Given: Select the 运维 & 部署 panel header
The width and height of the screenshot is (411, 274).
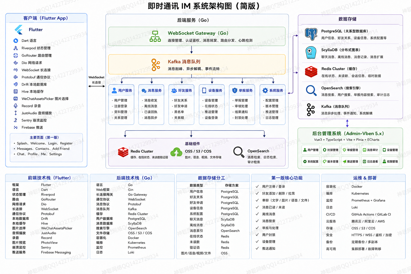Looking at the screenshot, I should click(x=363, y=178).
